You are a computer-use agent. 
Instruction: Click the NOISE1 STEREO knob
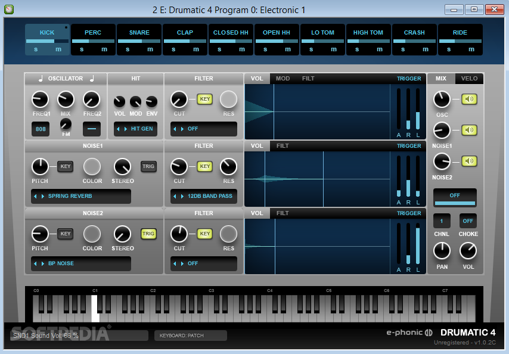click(x=122, y=167)
